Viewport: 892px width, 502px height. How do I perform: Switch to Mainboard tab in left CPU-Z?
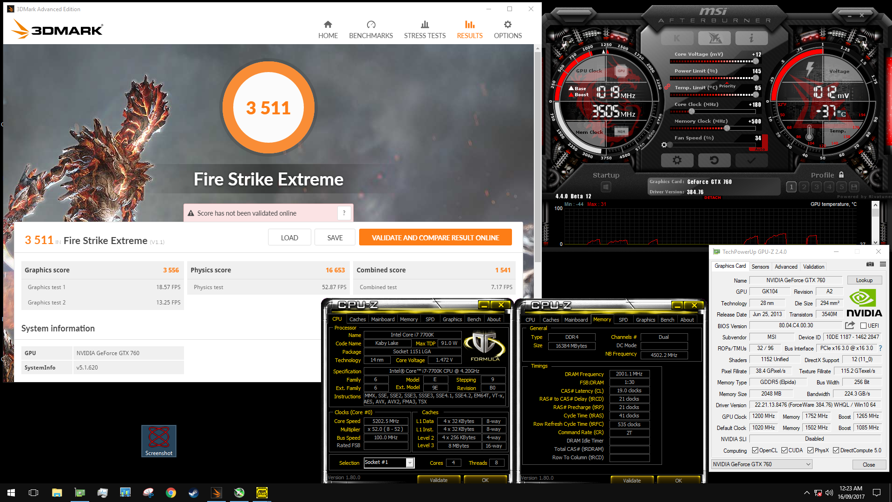[383, 319]
